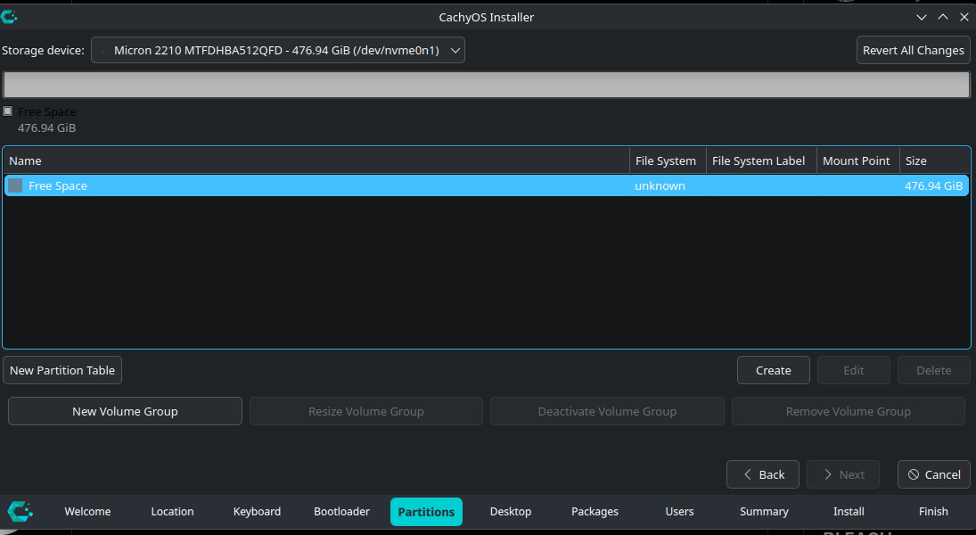Click Revert All Changes button

click(913, 51)
